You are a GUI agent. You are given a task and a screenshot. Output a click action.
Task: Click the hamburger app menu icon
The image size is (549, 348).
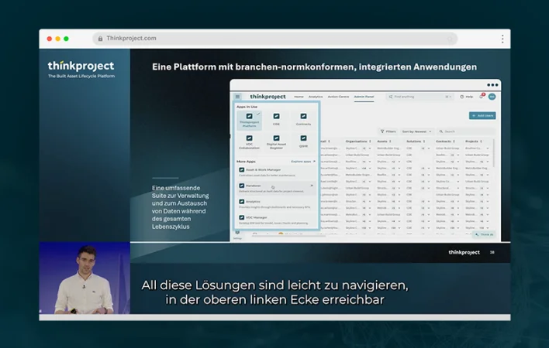point(238,97)
